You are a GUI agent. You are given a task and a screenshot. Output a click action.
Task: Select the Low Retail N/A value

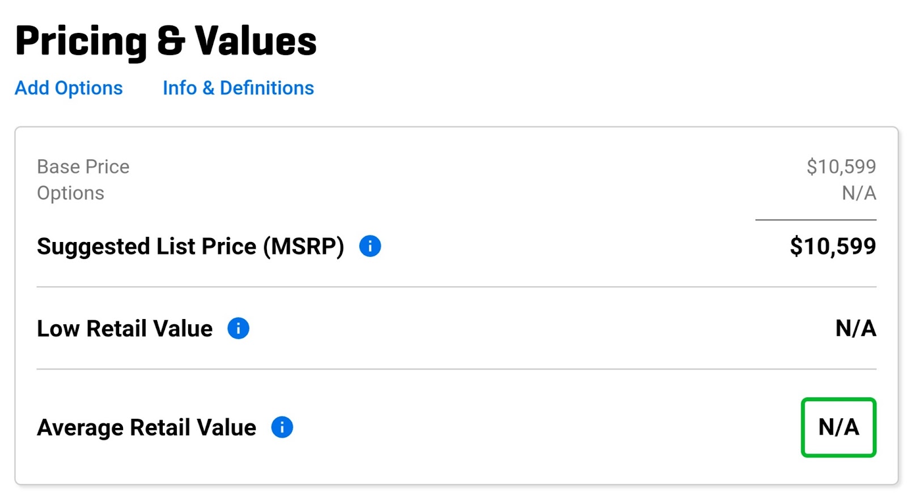tap(856, 328)
